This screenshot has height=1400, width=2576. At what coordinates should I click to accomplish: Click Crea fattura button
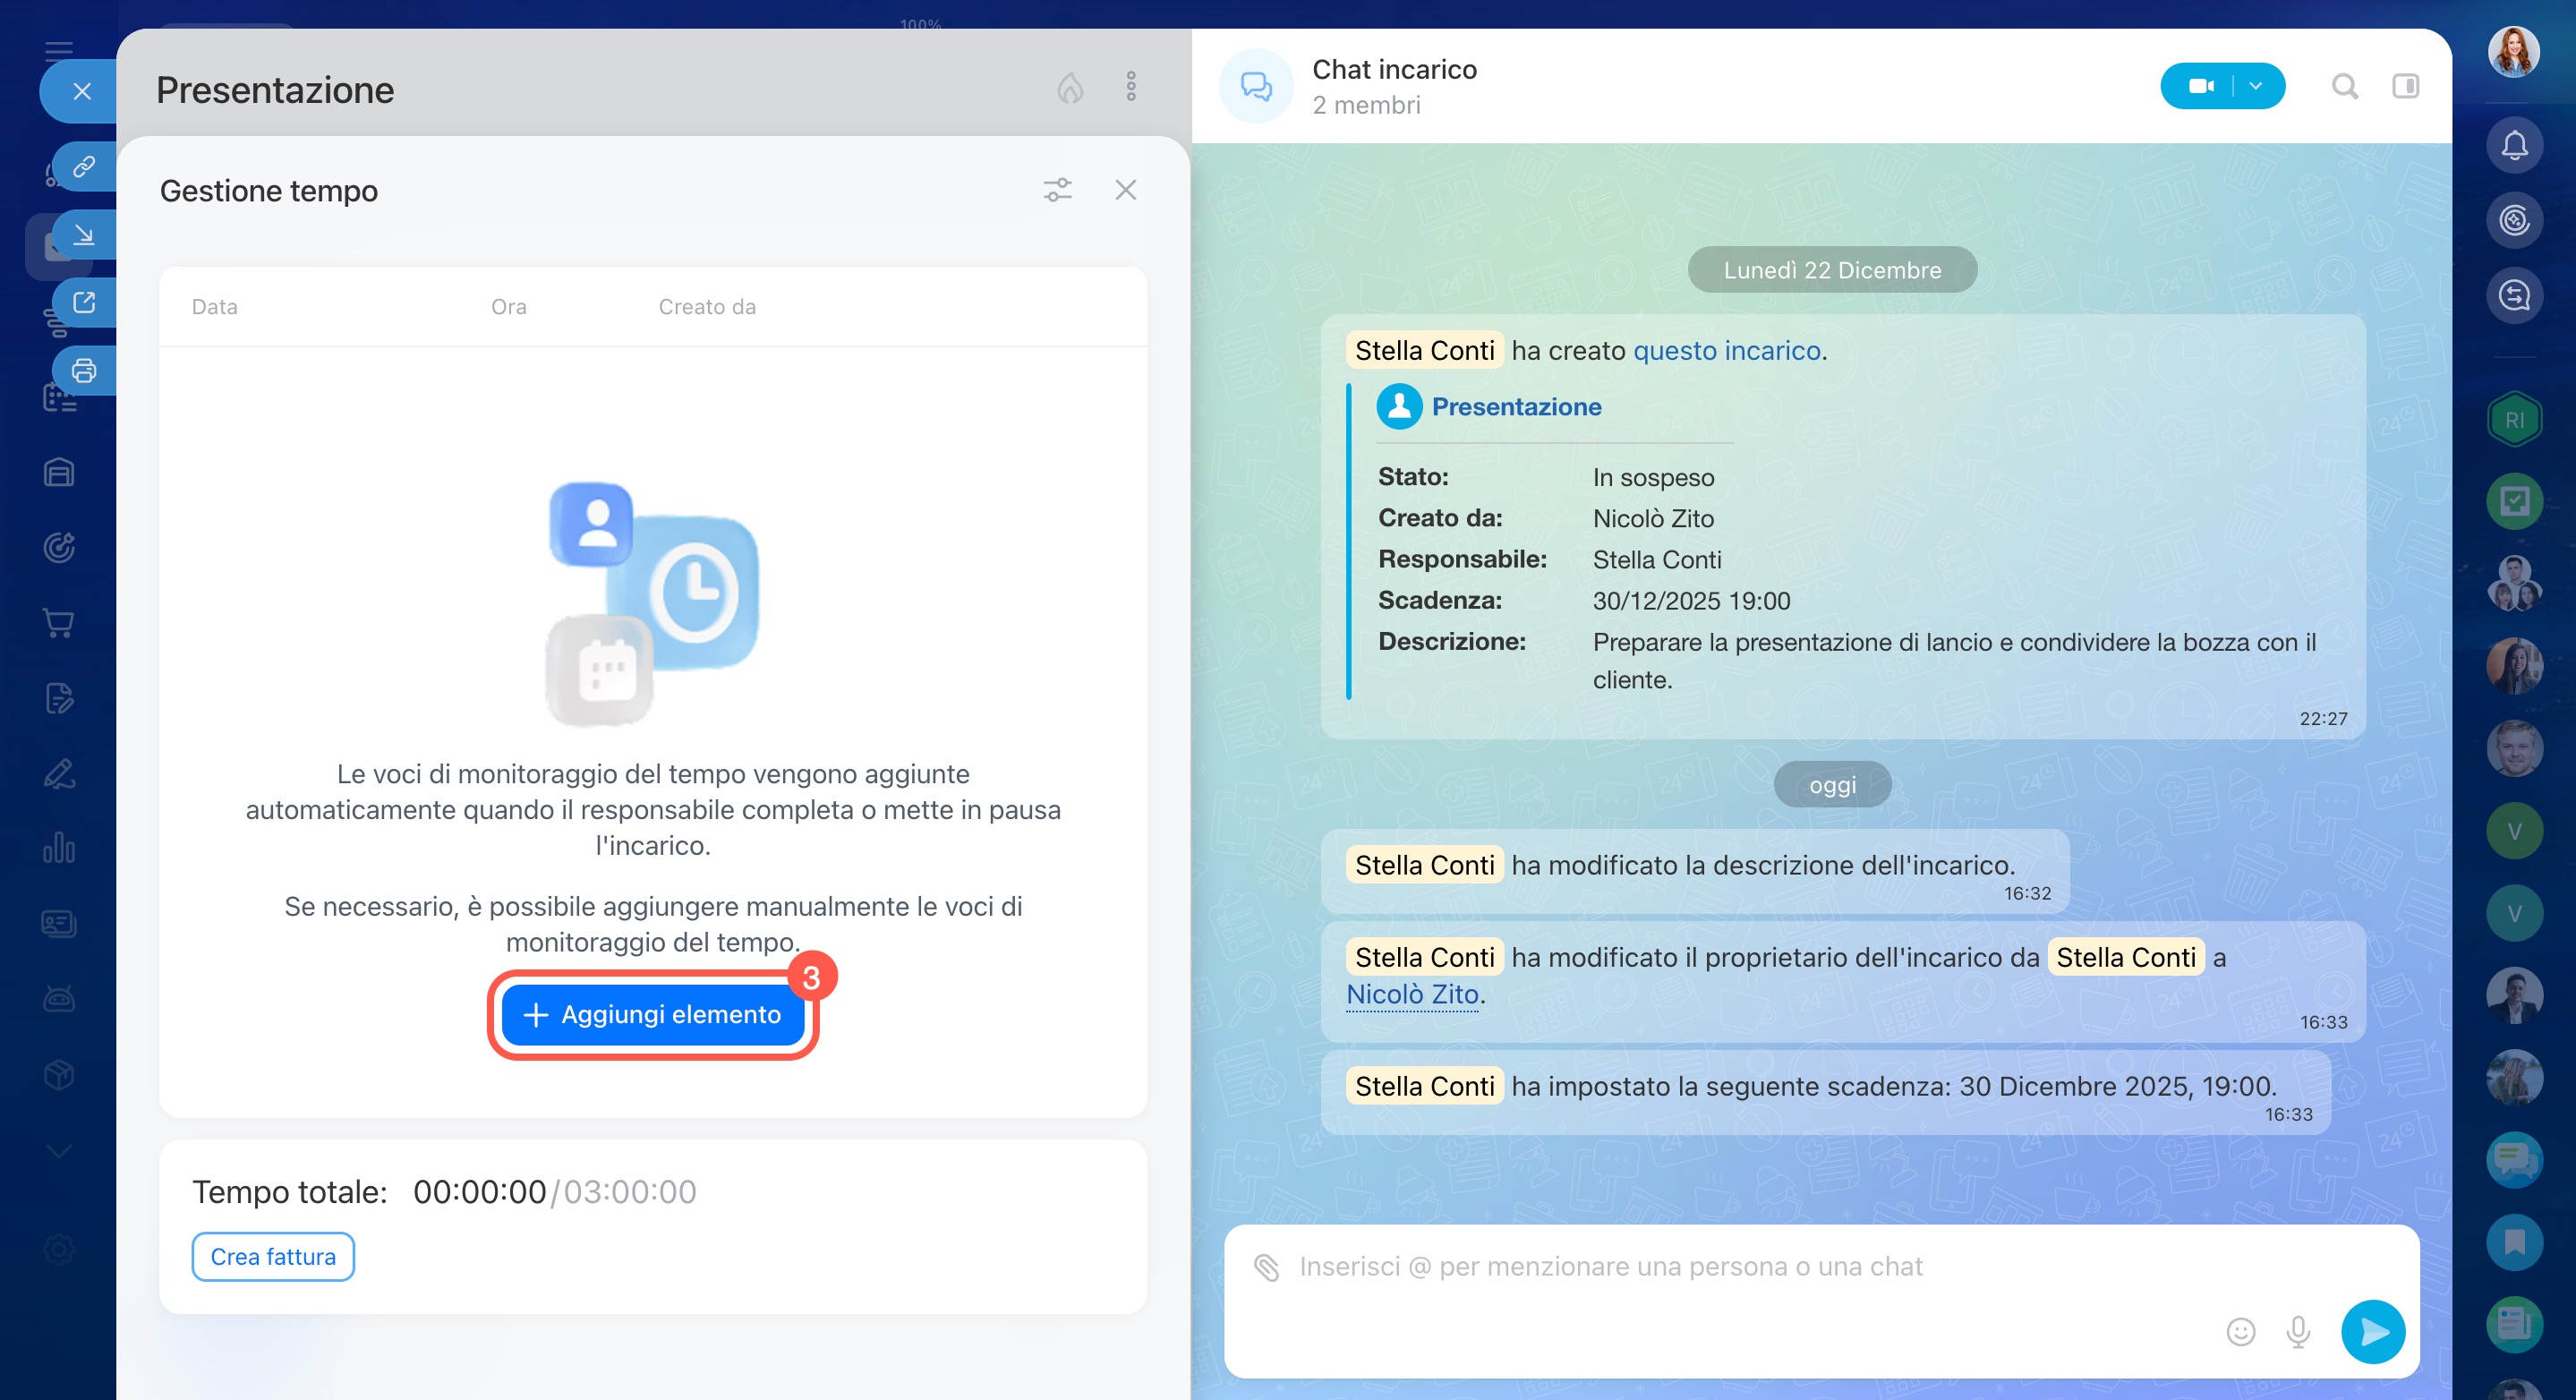(x=273, y=1256)
